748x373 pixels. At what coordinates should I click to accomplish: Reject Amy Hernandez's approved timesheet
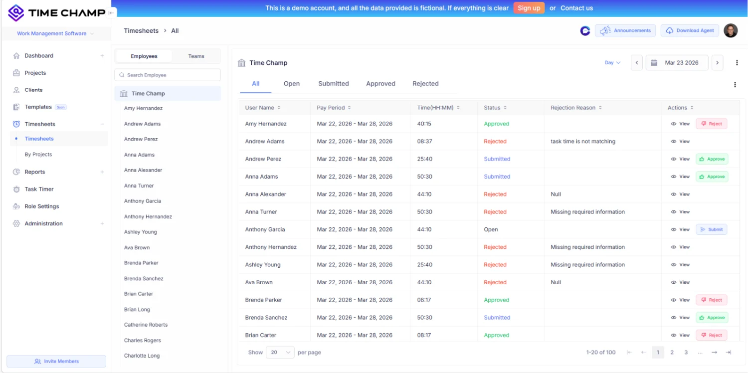(711, 123)
